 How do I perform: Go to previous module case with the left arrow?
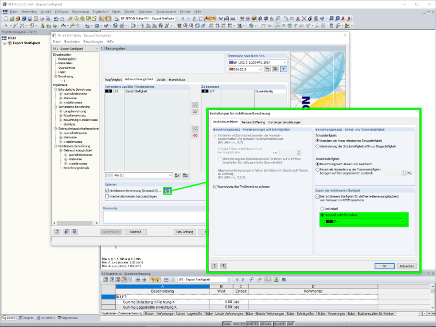coord(182,18)
